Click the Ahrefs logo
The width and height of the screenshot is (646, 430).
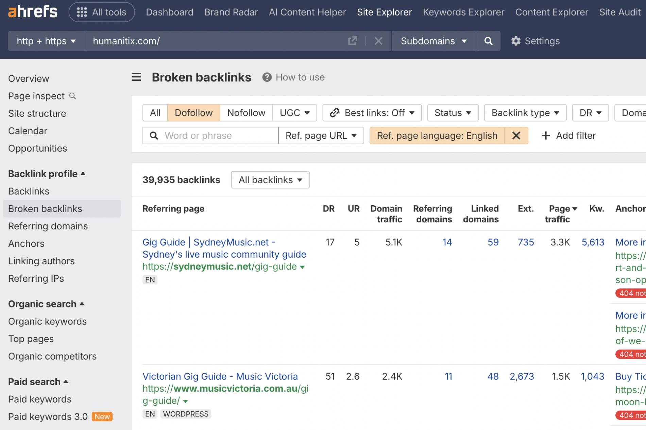click(33, 12)
